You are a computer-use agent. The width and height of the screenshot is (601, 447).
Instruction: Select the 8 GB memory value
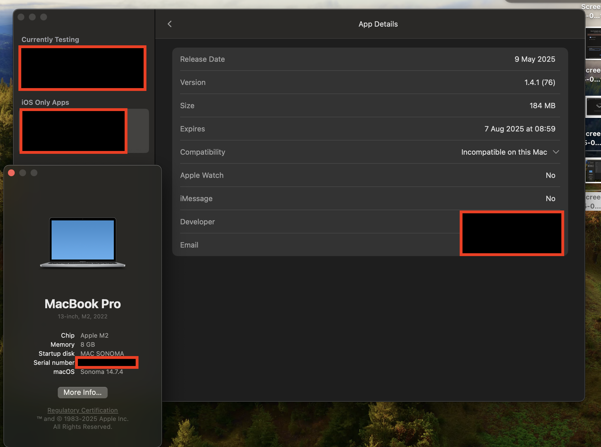point(88,344)
